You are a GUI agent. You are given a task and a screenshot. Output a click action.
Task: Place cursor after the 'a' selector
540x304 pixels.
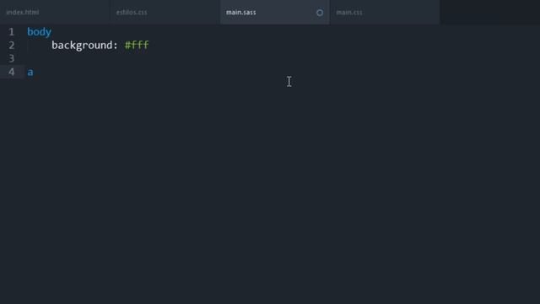(x=34, y=72)
